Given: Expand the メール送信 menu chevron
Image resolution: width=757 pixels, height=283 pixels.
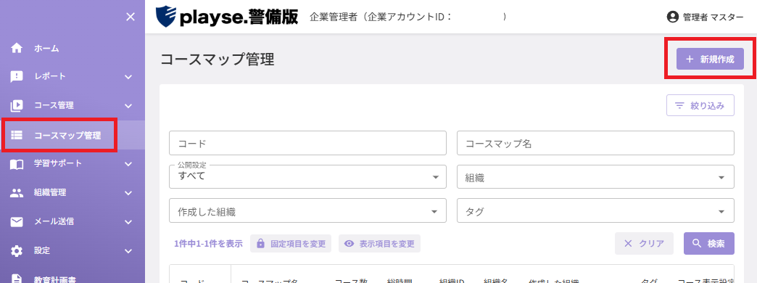Looking at the screenshot, I should tap(128, 222).
